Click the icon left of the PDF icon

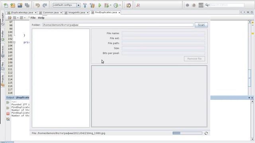[x=129, y=5]
